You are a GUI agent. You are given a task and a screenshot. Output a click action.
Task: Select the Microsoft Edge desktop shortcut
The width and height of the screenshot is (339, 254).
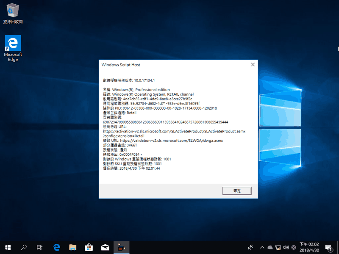13,48
